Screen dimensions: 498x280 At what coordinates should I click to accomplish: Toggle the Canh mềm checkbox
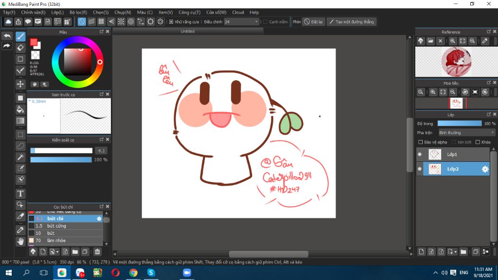pyautogui.click(x=265, y=22)
